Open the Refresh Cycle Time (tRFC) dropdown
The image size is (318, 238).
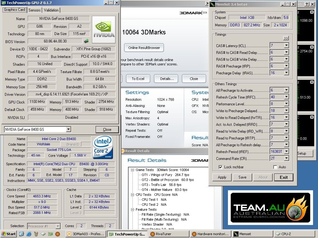tap(286, 97)
